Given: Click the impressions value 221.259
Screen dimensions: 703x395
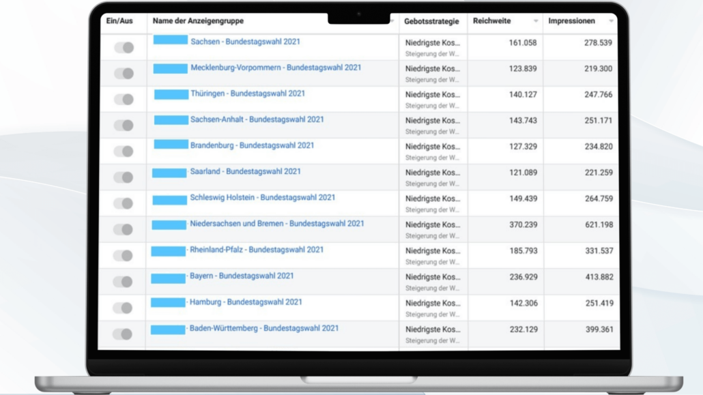Looking at the screenshot, I should [599, 173].
